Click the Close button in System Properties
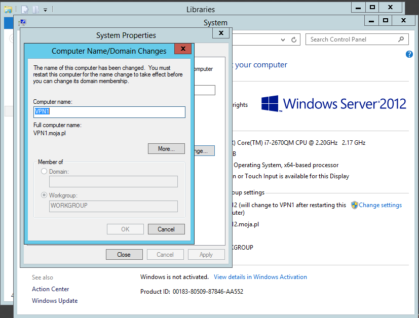Image resolution: width=419 pixels, height=318 pixels. [124, 255]
